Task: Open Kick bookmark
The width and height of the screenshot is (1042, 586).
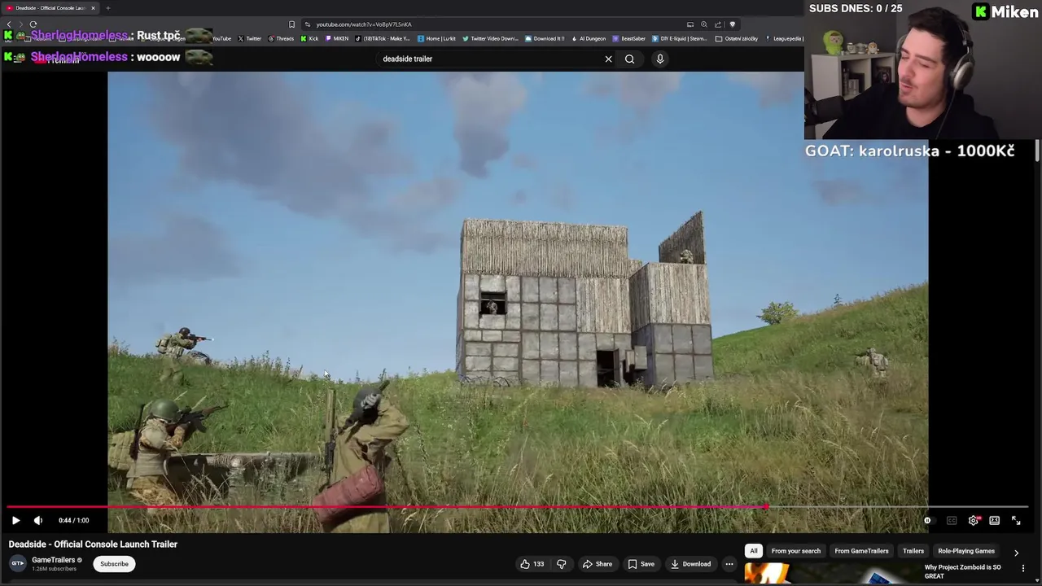Action: [309, 38]
